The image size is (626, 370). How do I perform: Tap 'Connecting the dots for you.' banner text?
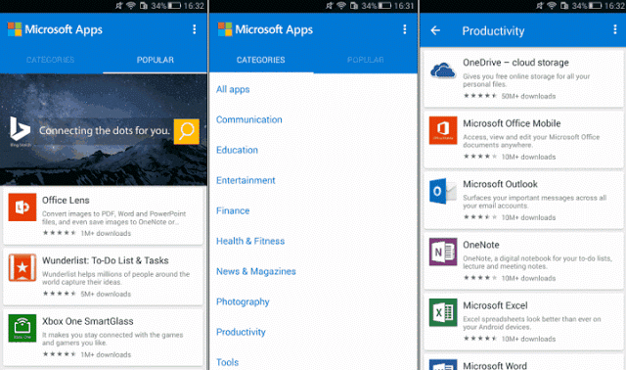[105, 130]
